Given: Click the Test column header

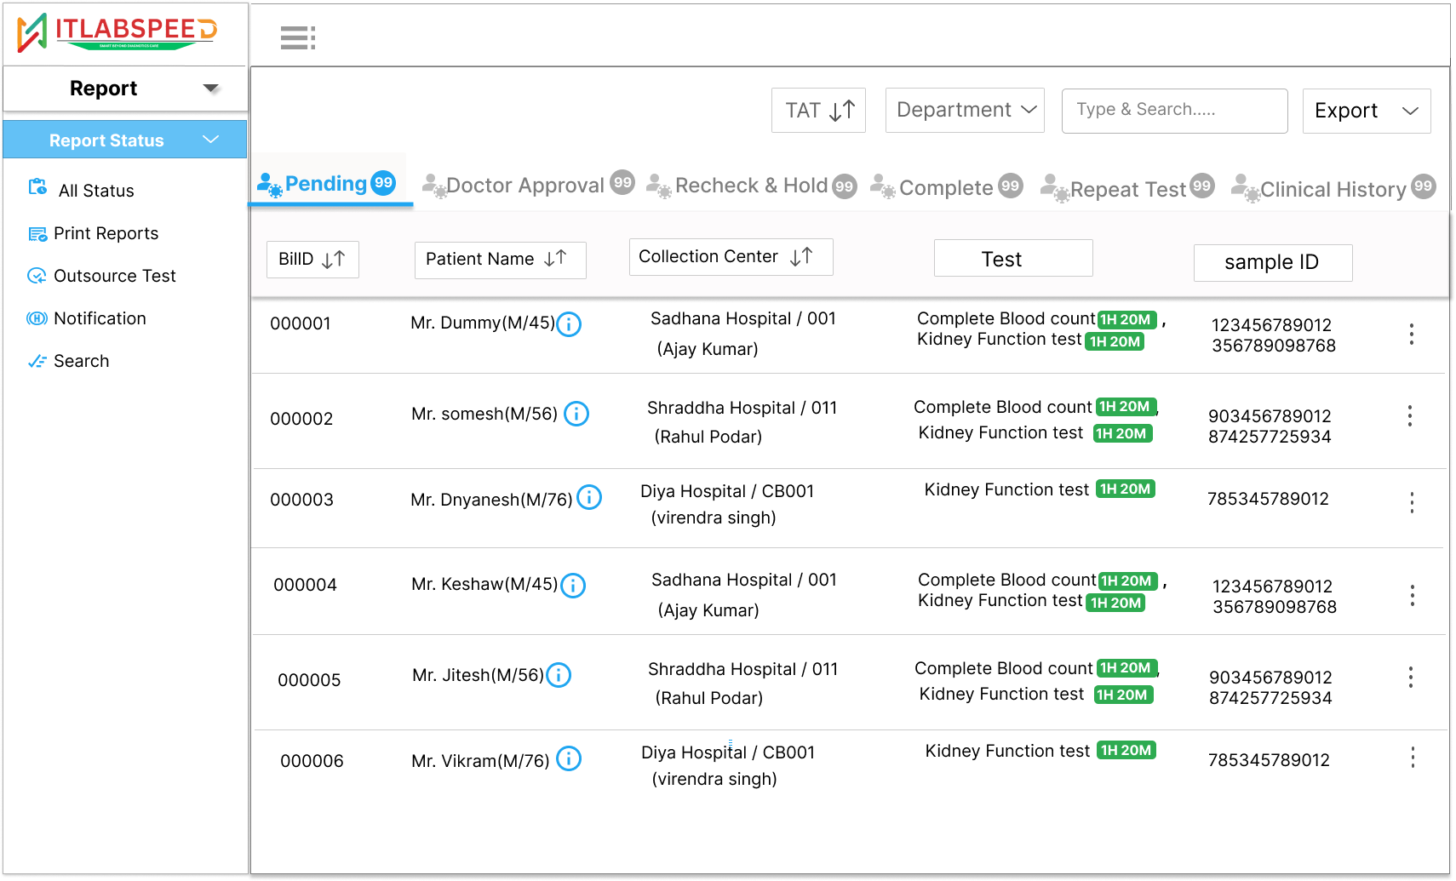Looking at the screenshot, I should pos(1013,258).
